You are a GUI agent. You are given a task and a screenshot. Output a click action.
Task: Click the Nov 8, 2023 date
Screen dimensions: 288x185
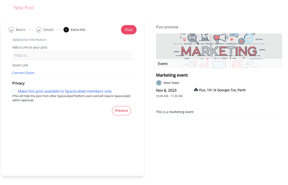[x=166, y=90]
